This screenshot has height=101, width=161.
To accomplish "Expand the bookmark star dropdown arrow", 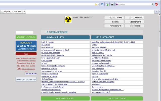I will [x=98, y=4].
